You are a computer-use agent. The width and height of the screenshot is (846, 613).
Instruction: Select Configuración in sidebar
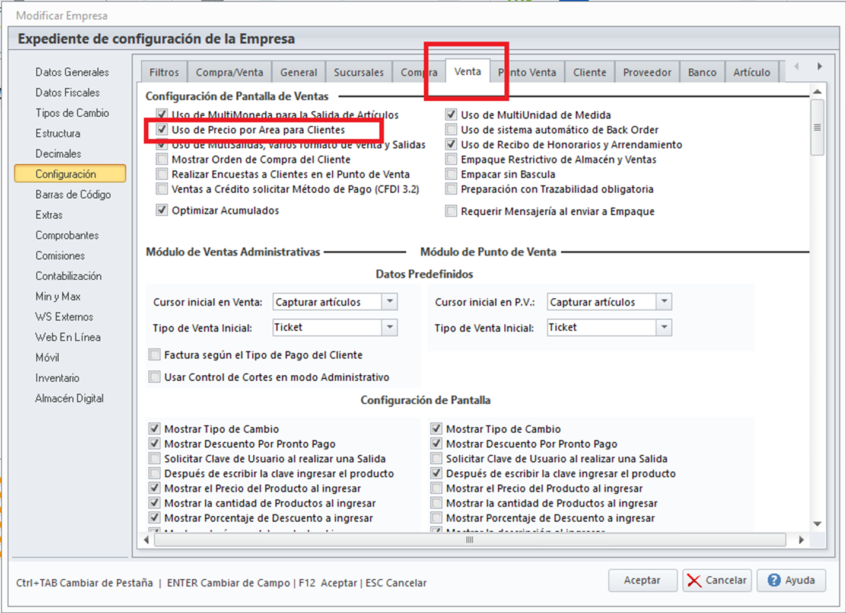[70, 174]
